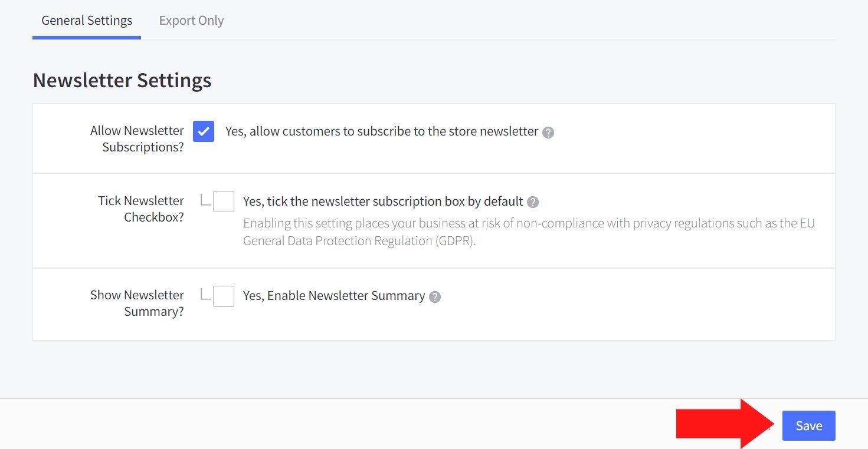This screenshot has width=868, height=449.
Task: Switch to the General Settings tab
Action: [87, 21]
